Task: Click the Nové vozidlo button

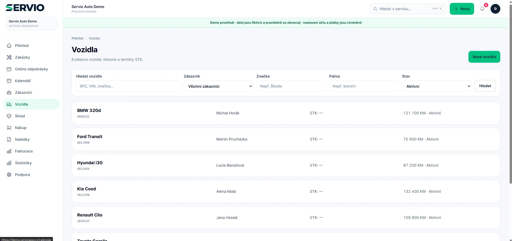Action: tap(484, 57)
